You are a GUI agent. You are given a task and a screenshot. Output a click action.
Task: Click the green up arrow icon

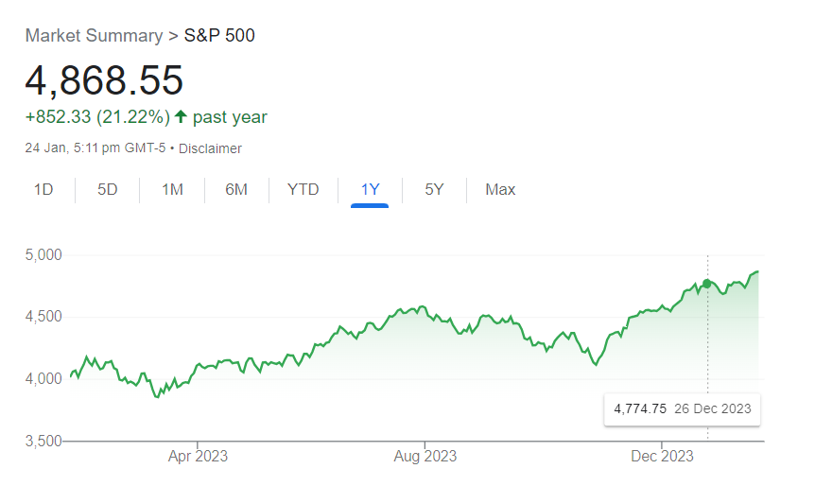pyautogui.click(x=181, y=117)
